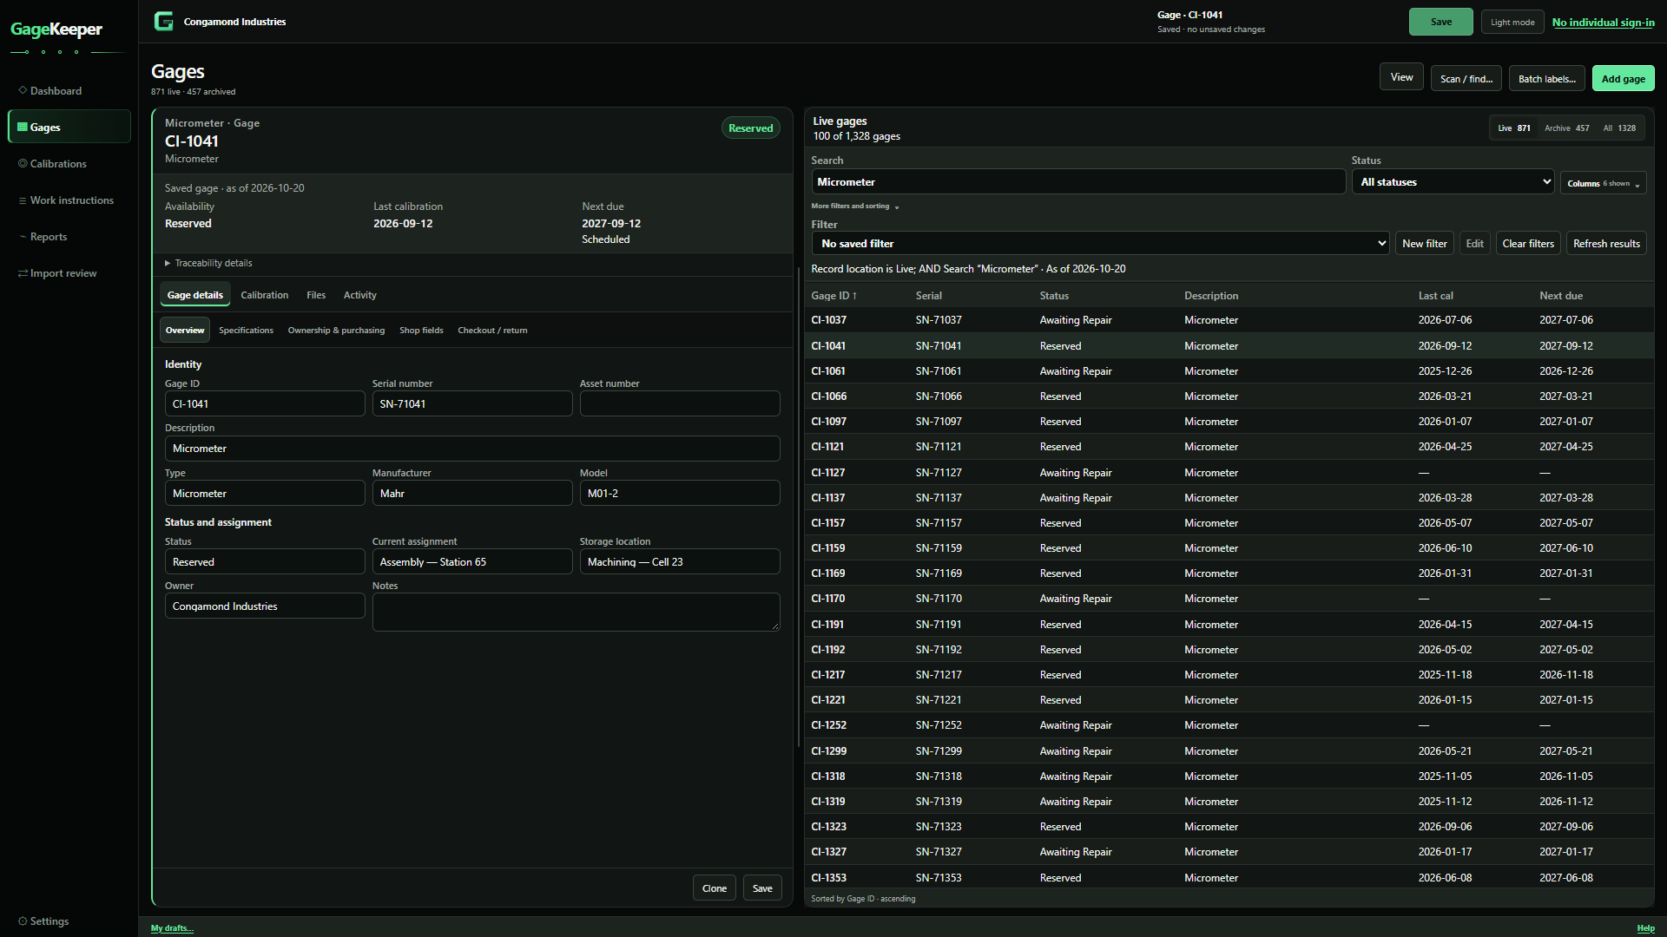Open No individual sign-in link

[1603, 23]
